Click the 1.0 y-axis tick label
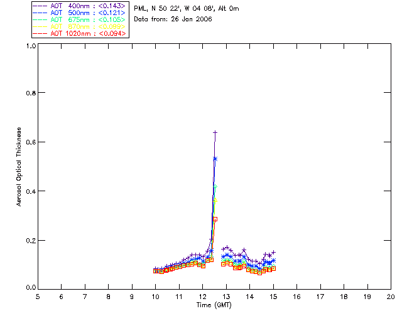402x321 pixels. pyautogui.click(x=31, y=46)
